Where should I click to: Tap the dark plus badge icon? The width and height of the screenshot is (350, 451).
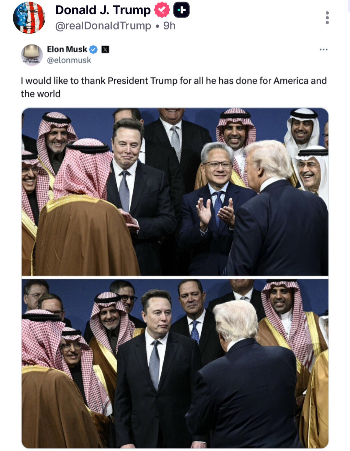point(181,10)
